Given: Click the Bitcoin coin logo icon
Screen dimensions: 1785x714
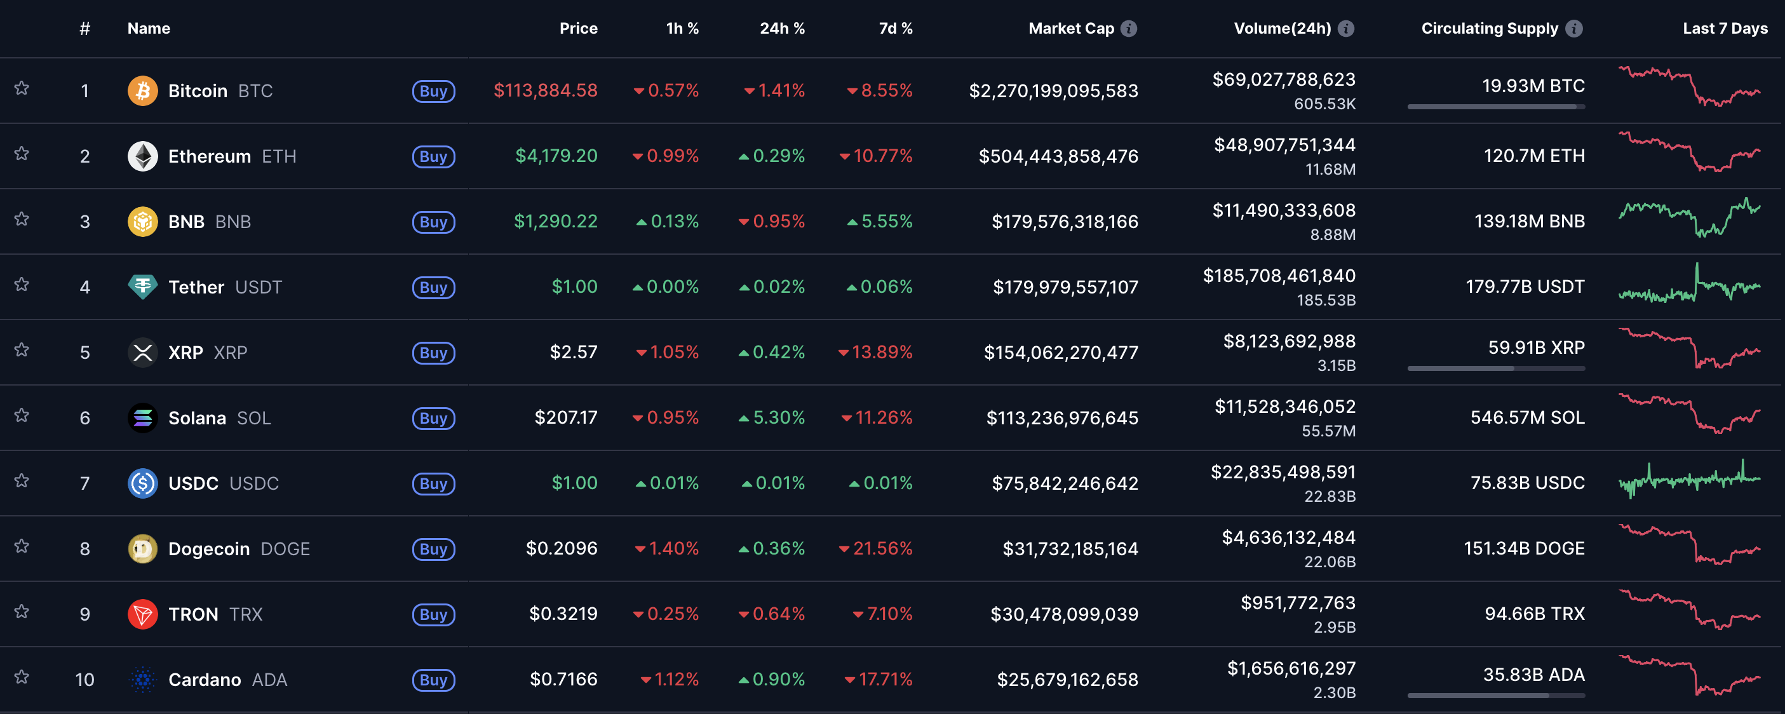Looking at the screenshot, I should (143, 91).
